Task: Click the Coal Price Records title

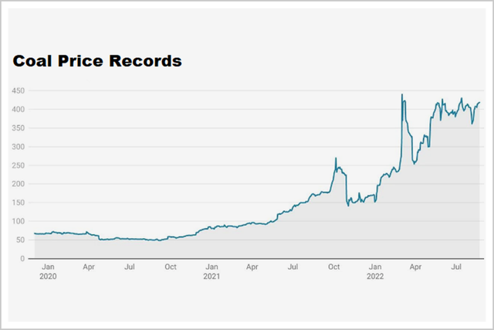Action: [97, 61]
